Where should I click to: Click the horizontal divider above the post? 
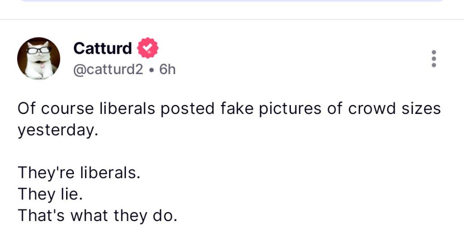(x=232, y=19)
